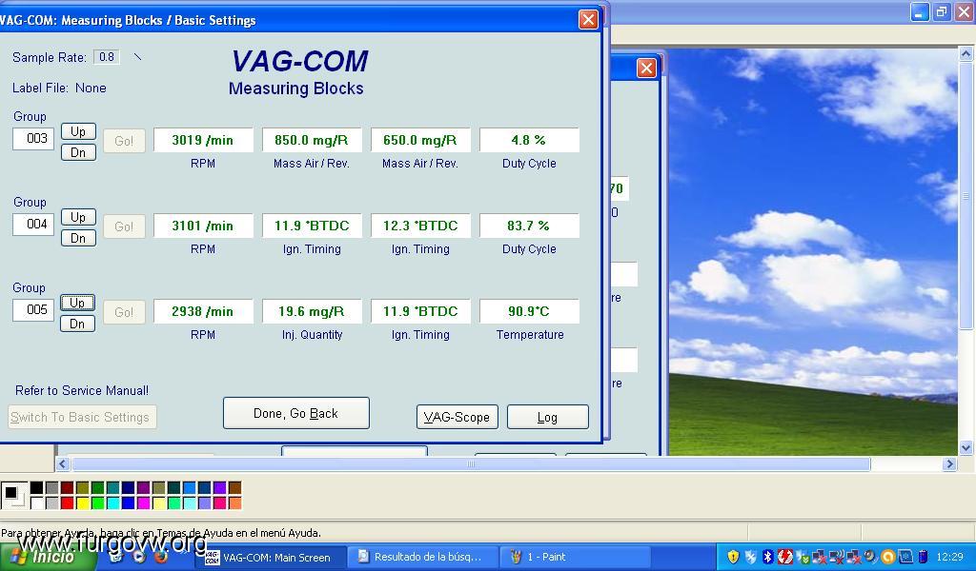Pick black from Paint color palette
Screen dimensions: 976x571
[x=37, y=488]
